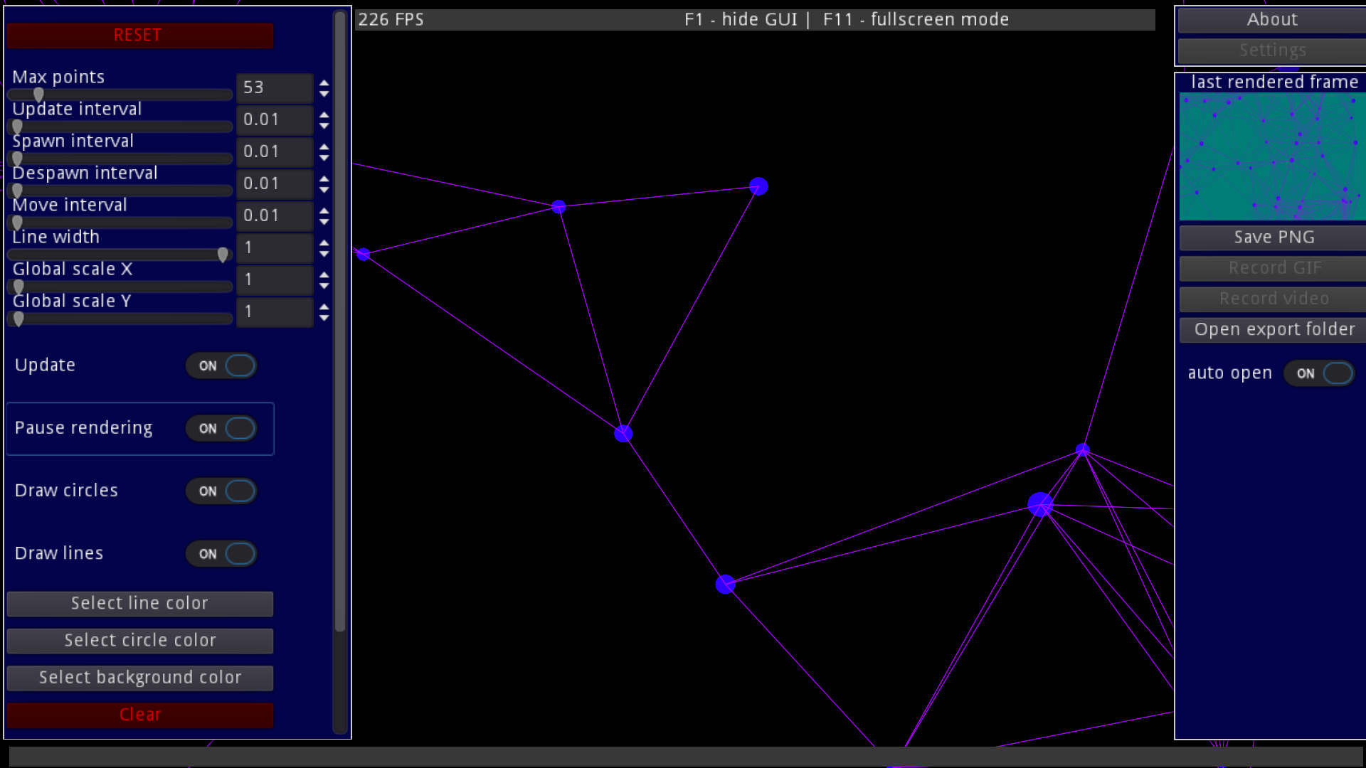Open the About tab
1366x768 pixels.
1271,20
